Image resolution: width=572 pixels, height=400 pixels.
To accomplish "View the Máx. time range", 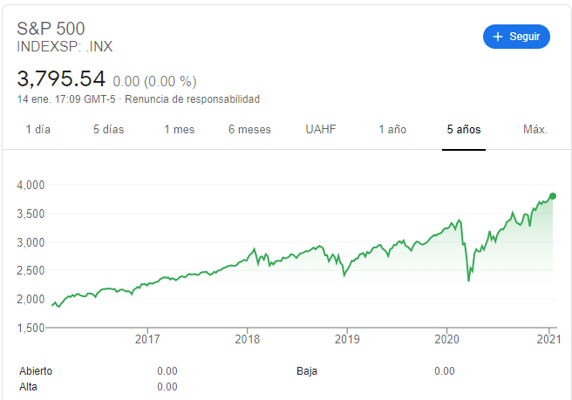I will click(535, 130).
